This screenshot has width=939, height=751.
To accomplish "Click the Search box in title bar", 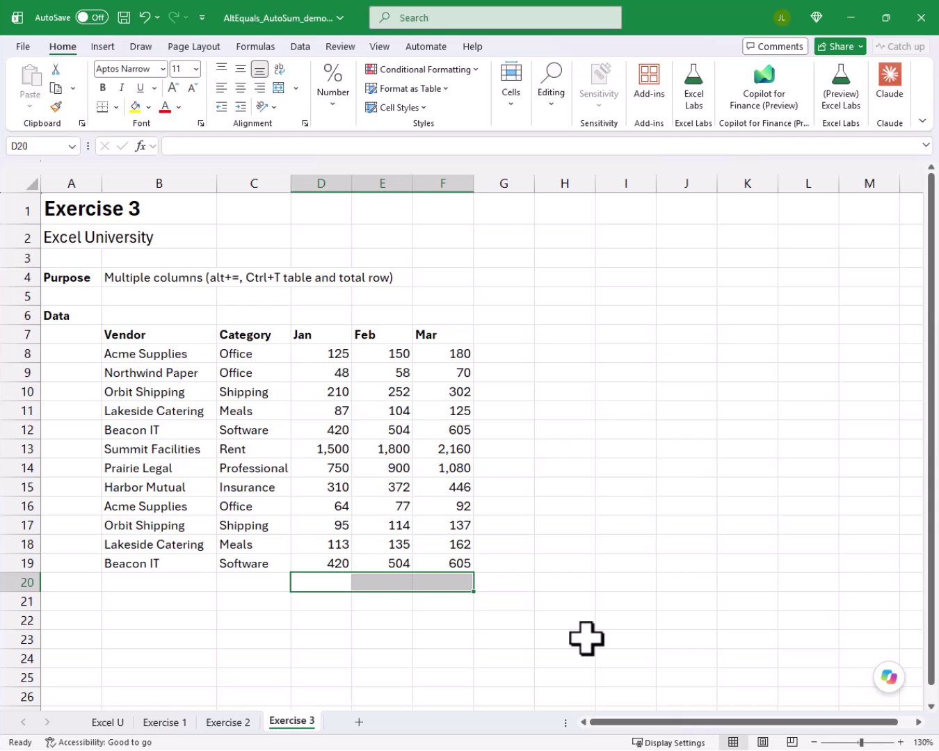I will tap(495, 17).
